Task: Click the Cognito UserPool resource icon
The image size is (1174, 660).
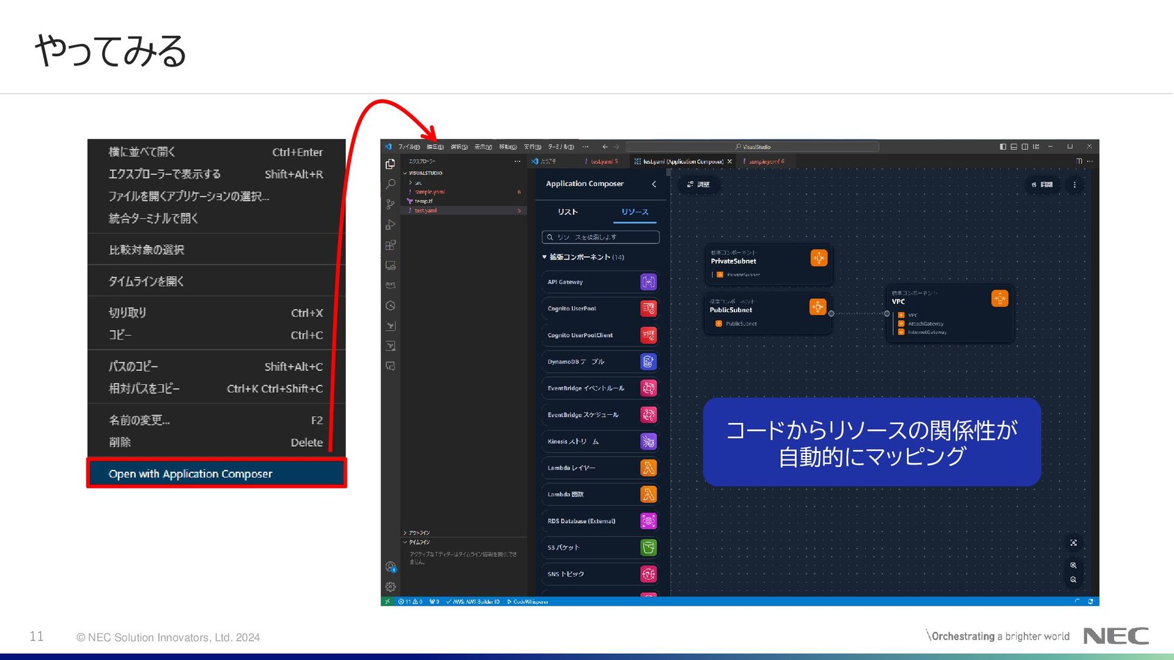Action: 648,309
